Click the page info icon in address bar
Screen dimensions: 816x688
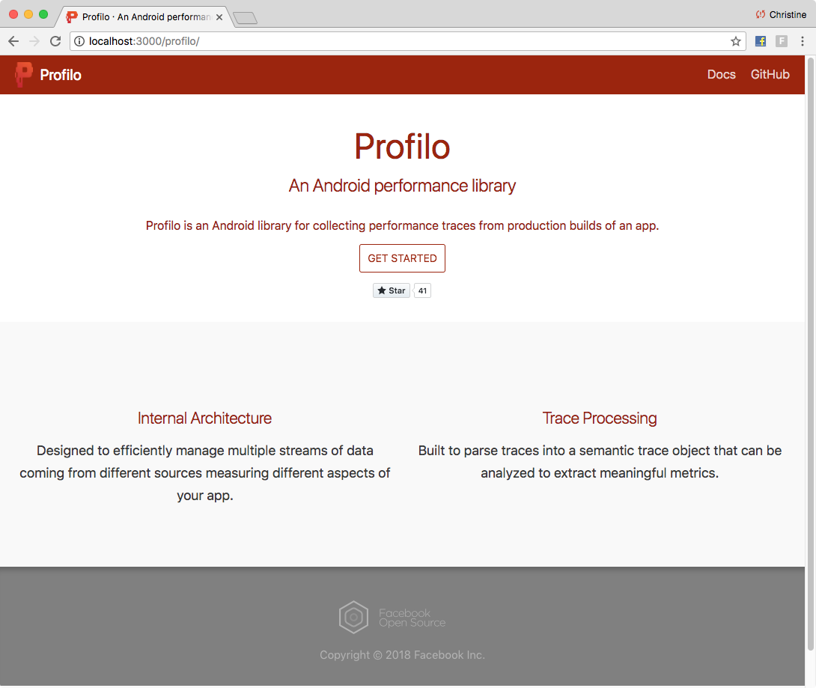[x=79, y=41]
